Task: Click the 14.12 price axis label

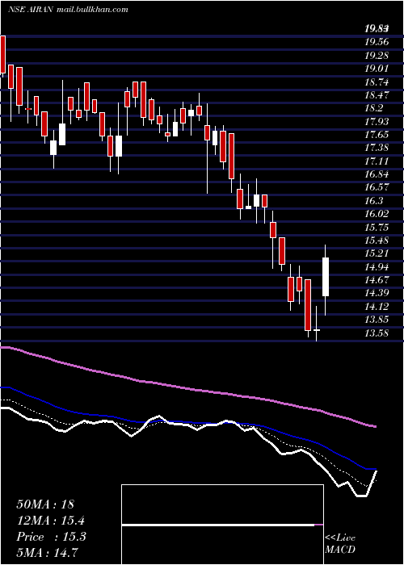Action: 377,306
